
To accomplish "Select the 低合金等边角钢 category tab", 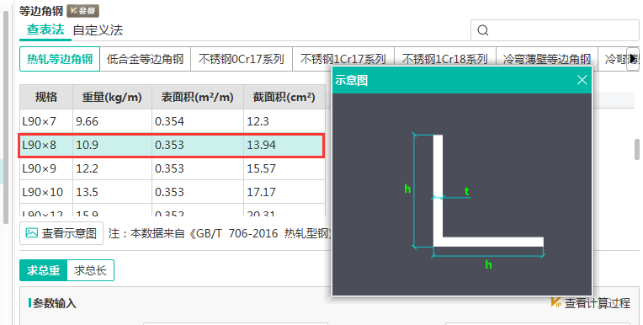I will [x=145, y=59].
